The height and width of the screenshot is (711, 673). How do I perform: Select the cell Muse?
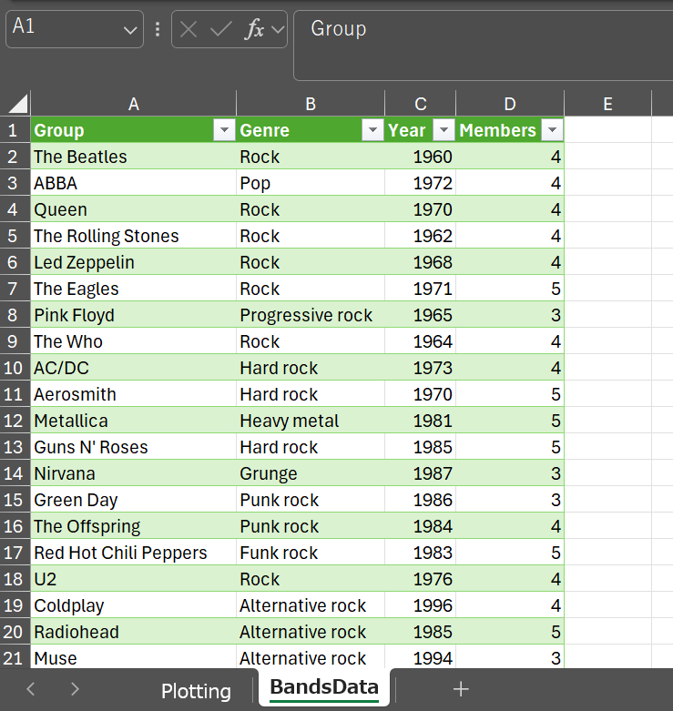coord(133,657)
